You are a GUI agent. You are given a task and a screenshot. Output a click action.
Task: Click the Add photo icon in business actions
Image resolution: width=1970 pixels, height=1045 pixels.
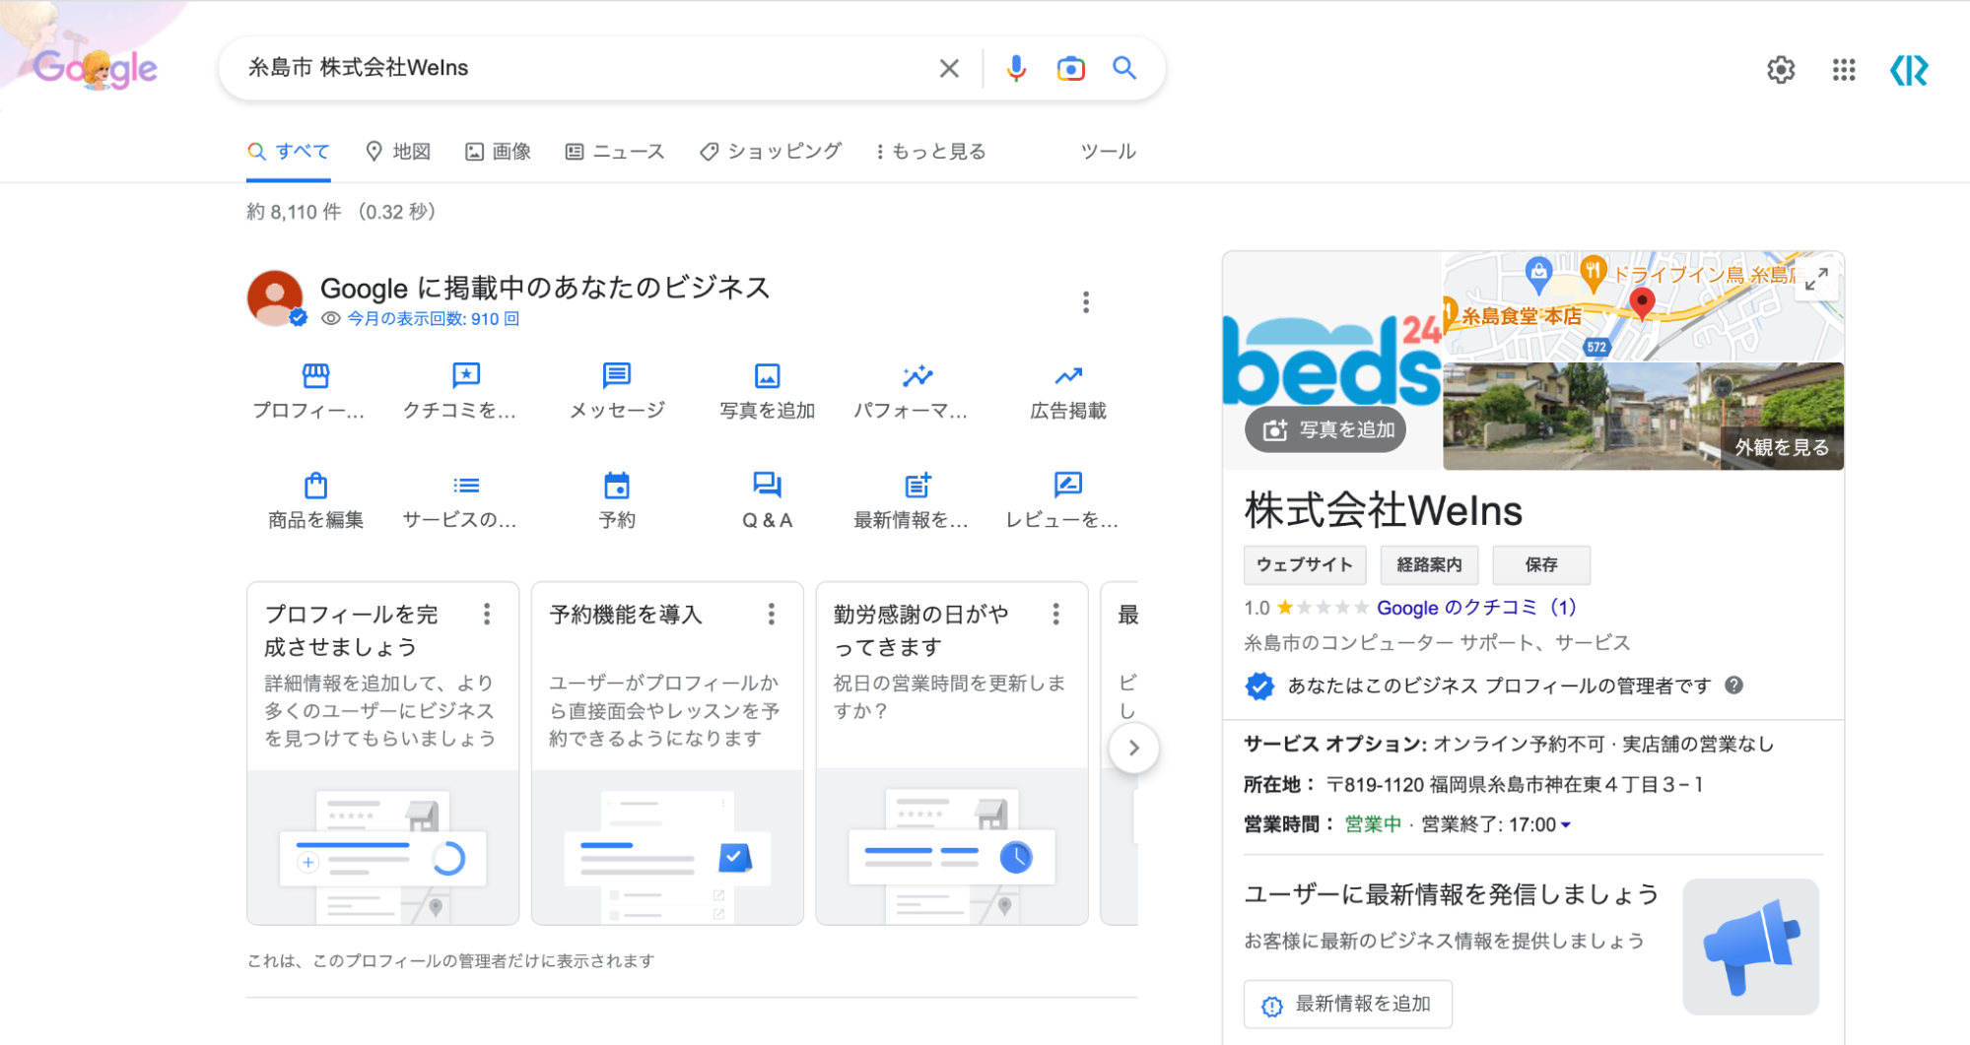coord(767,376)
